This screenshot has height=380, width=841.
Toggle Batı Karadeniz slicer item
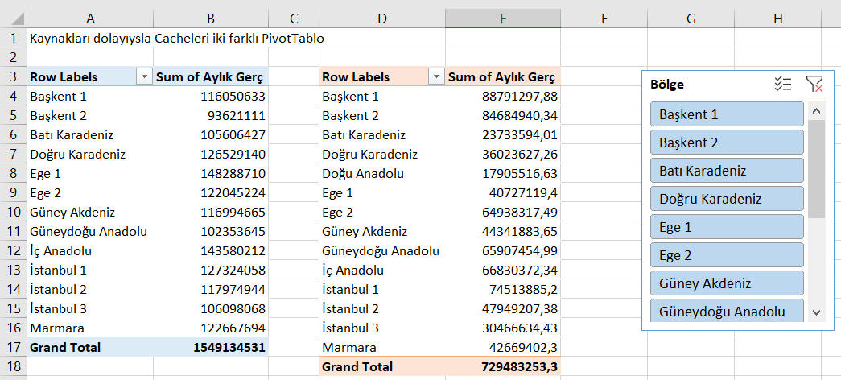727,171
